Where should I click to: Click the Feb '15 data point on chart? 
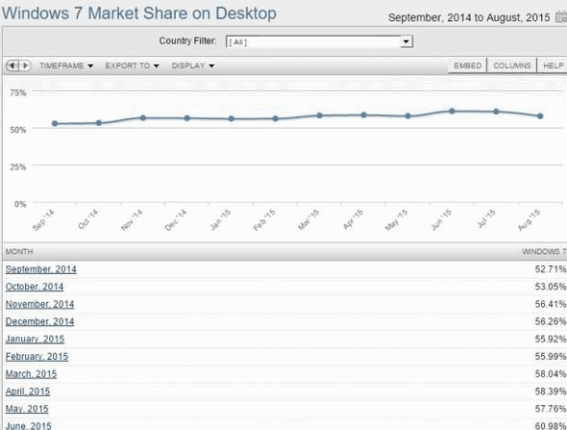coord(276,118)
